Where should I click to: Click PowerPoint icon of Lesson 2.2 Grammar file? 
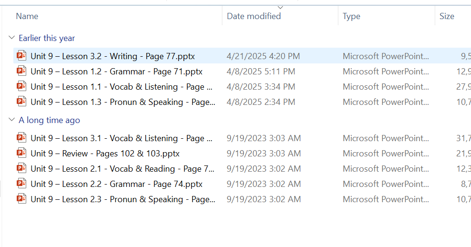pos(21,184)
